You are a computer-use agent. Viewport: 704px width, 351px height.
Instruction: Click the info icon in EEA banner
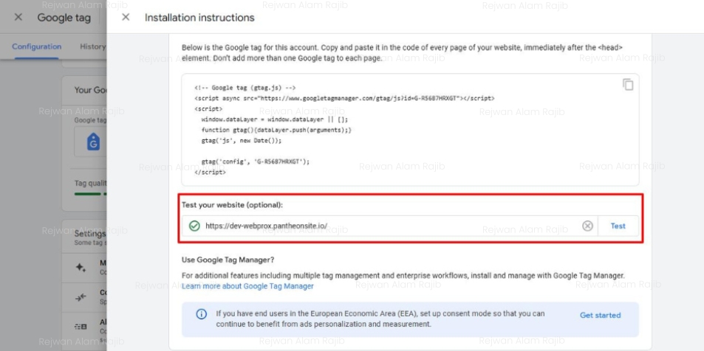tap(201, 315)
